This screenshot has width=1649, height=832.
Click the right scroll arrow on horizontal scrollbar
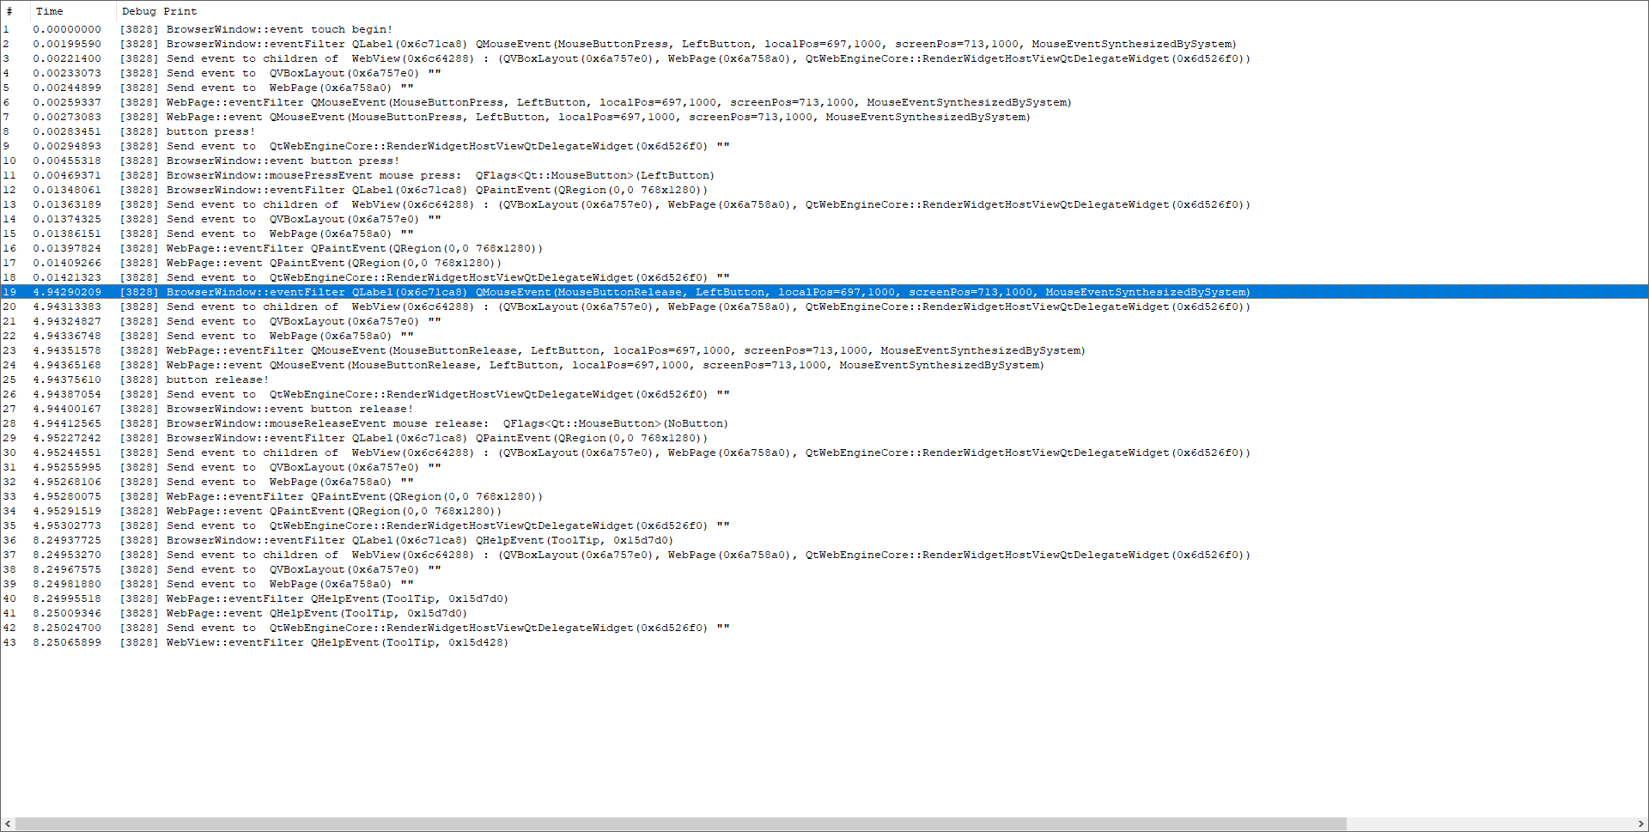pyautogui.click(x=1640, y=824)
